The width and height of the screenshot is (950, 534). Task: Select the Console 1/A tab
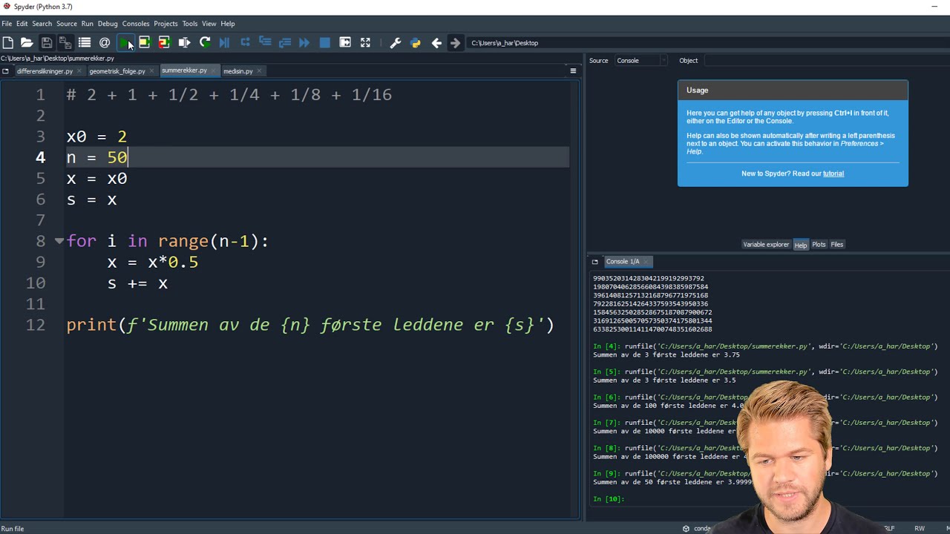click(623, 262)
